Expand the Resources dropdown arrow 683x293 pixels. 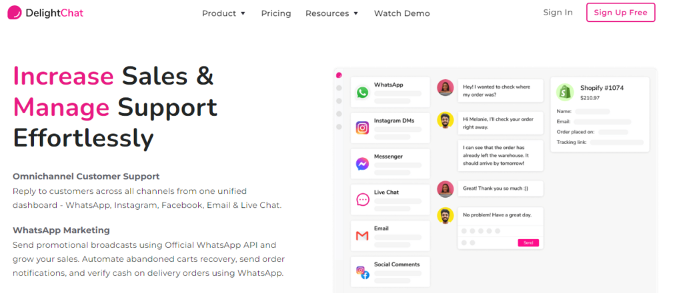click(x=356, y=13)
